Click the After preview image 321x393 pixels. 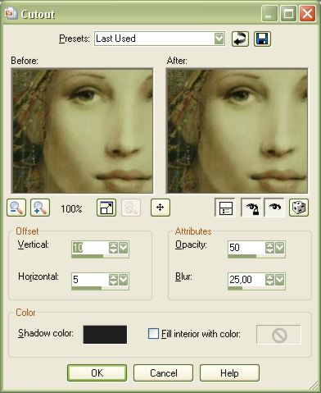coord(237,130)
